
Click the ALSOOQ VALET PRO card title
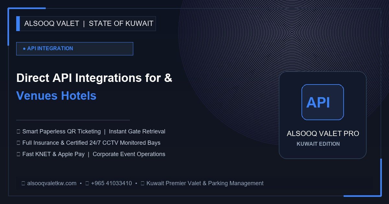(323, 133)
